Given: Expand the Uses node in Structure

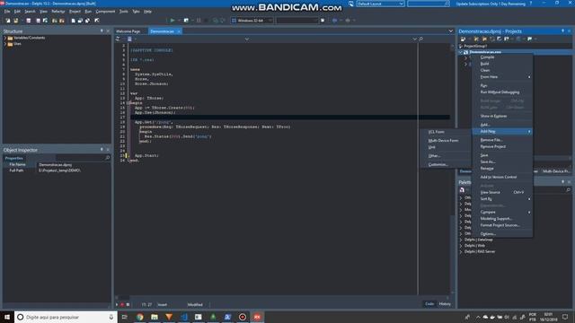Looking at the screenshot, I should 5,44.
